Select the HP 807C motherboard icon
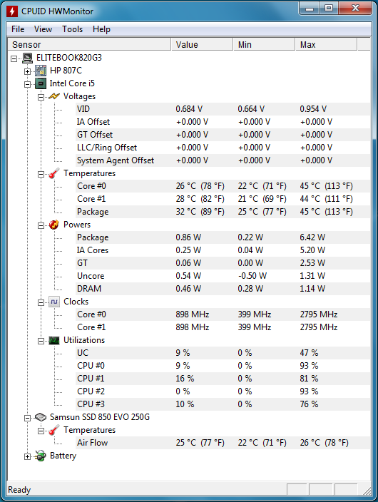Viewport: 378px width, 502px height. 41,71
